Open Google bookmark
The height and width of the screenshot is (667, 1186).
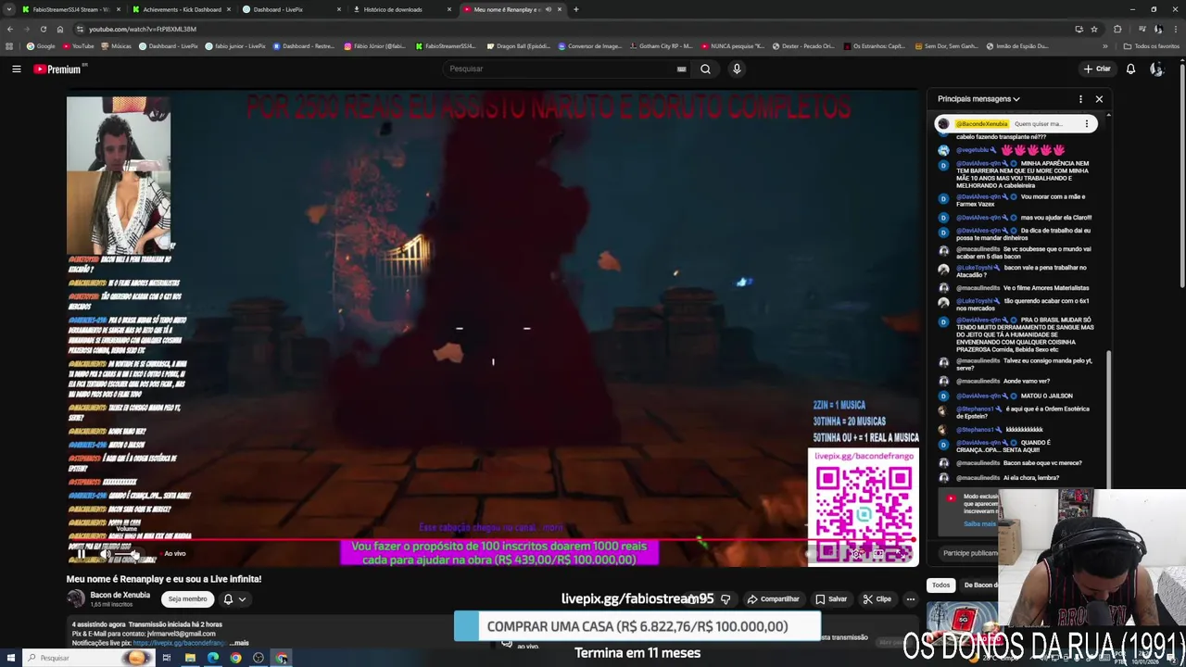coord(41,45)
